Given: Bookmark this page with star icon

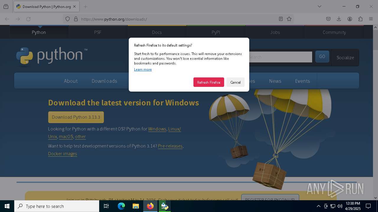Looking at the screenshot, I should coord(289,19).
